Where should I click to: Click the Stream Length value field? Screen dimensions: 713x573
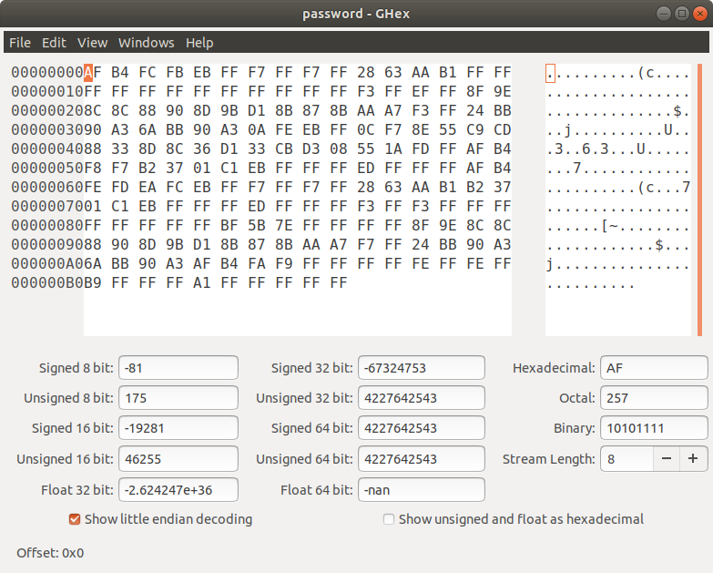click(x=626, y=458)
